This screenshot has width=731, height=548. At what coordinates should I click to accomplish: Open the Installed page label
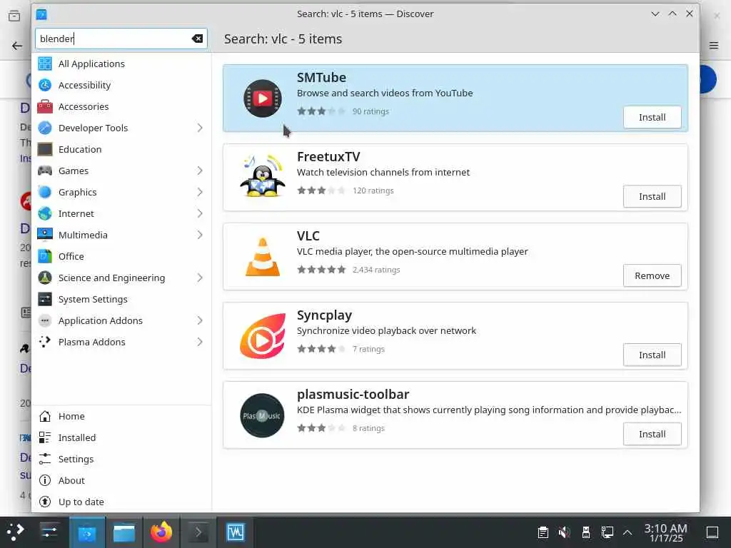(x=77, y=437)
